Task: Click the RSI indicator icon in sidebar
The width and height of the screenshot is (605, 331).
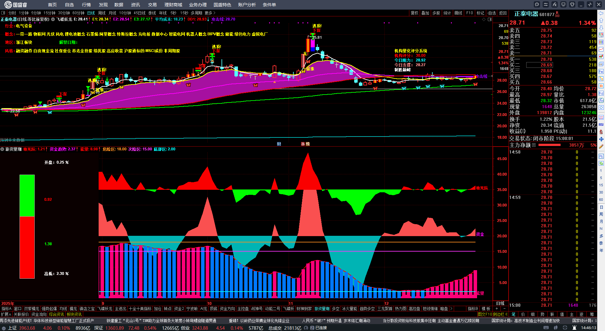Action: pos(601,125)
